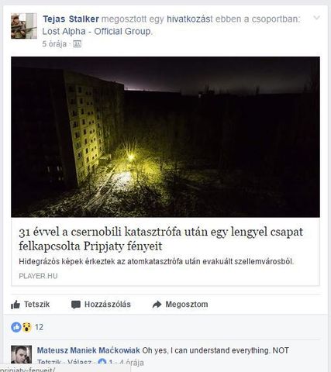Click the like icon on Mateusz's comment
The image size is (331, 372).
pos(102,362)
